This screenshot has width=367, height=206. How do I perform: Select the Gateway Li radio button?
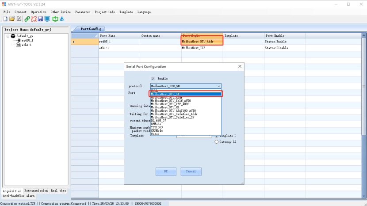pos(217,142)
